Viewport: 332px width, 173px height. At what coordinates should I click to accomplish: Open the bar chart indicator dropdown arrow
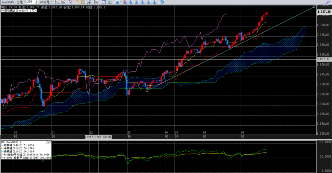(121, 2)
